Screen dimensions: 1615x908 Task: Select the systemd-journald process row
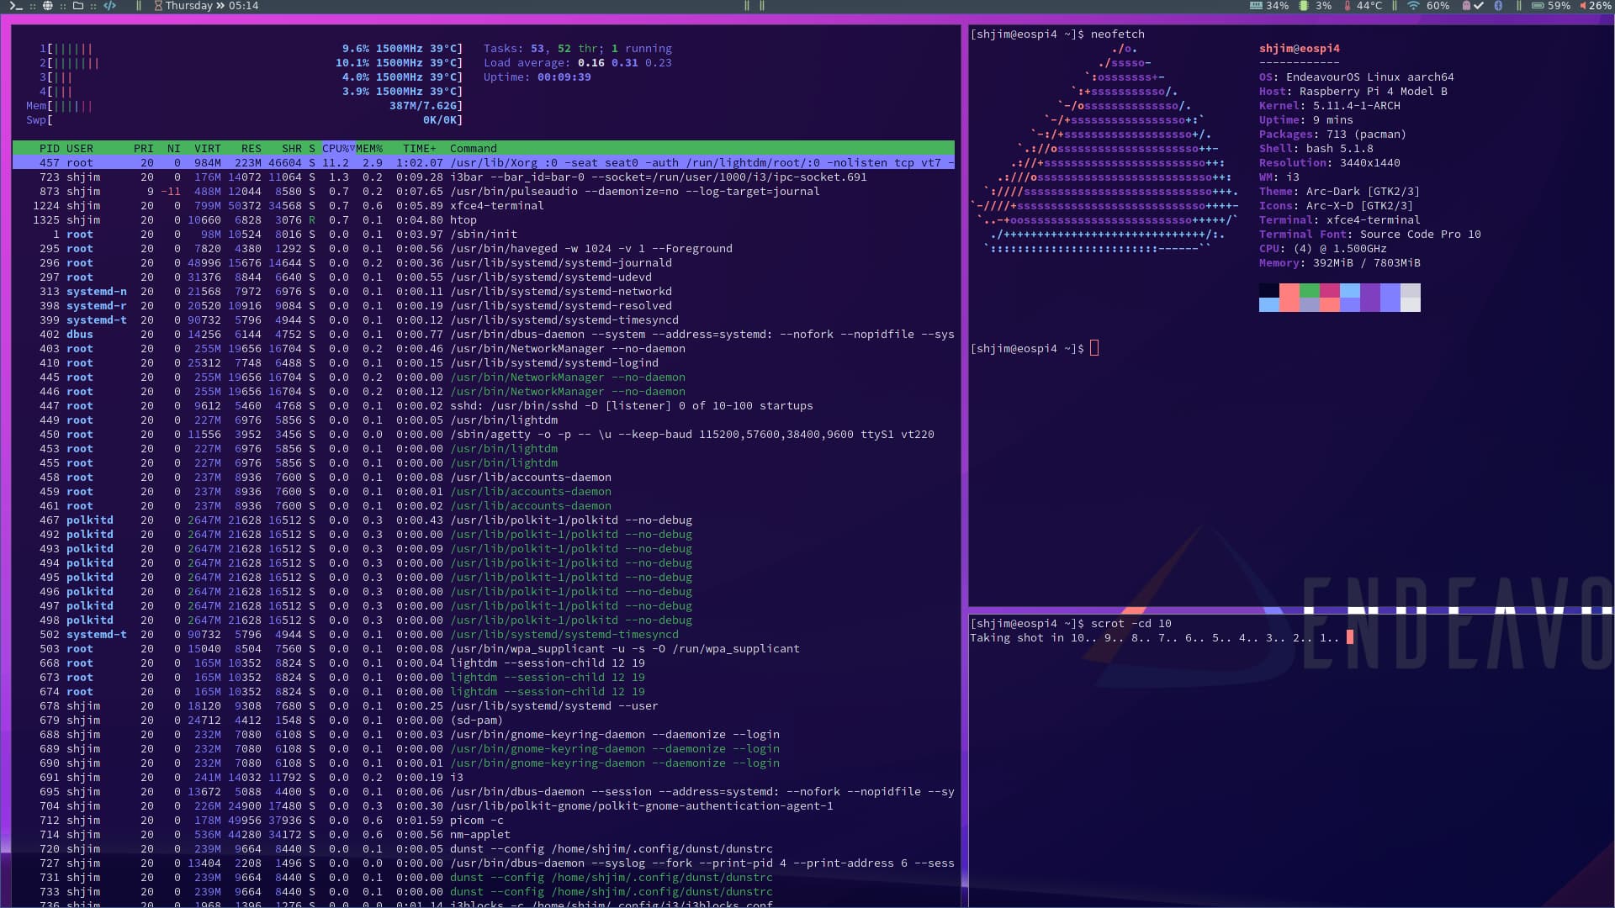click(484, 263)
